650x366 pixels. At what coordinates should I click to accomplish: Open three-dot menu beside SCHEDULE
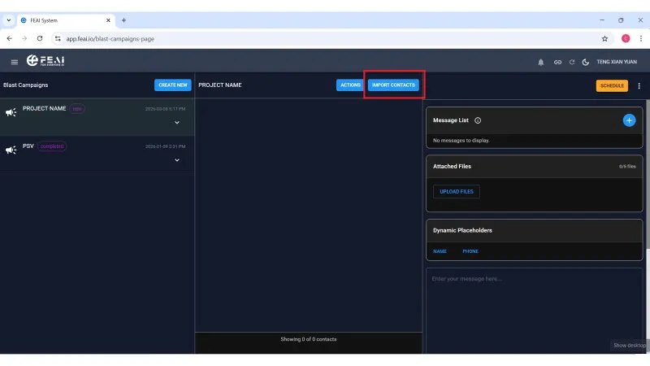(x=639, y=85)
